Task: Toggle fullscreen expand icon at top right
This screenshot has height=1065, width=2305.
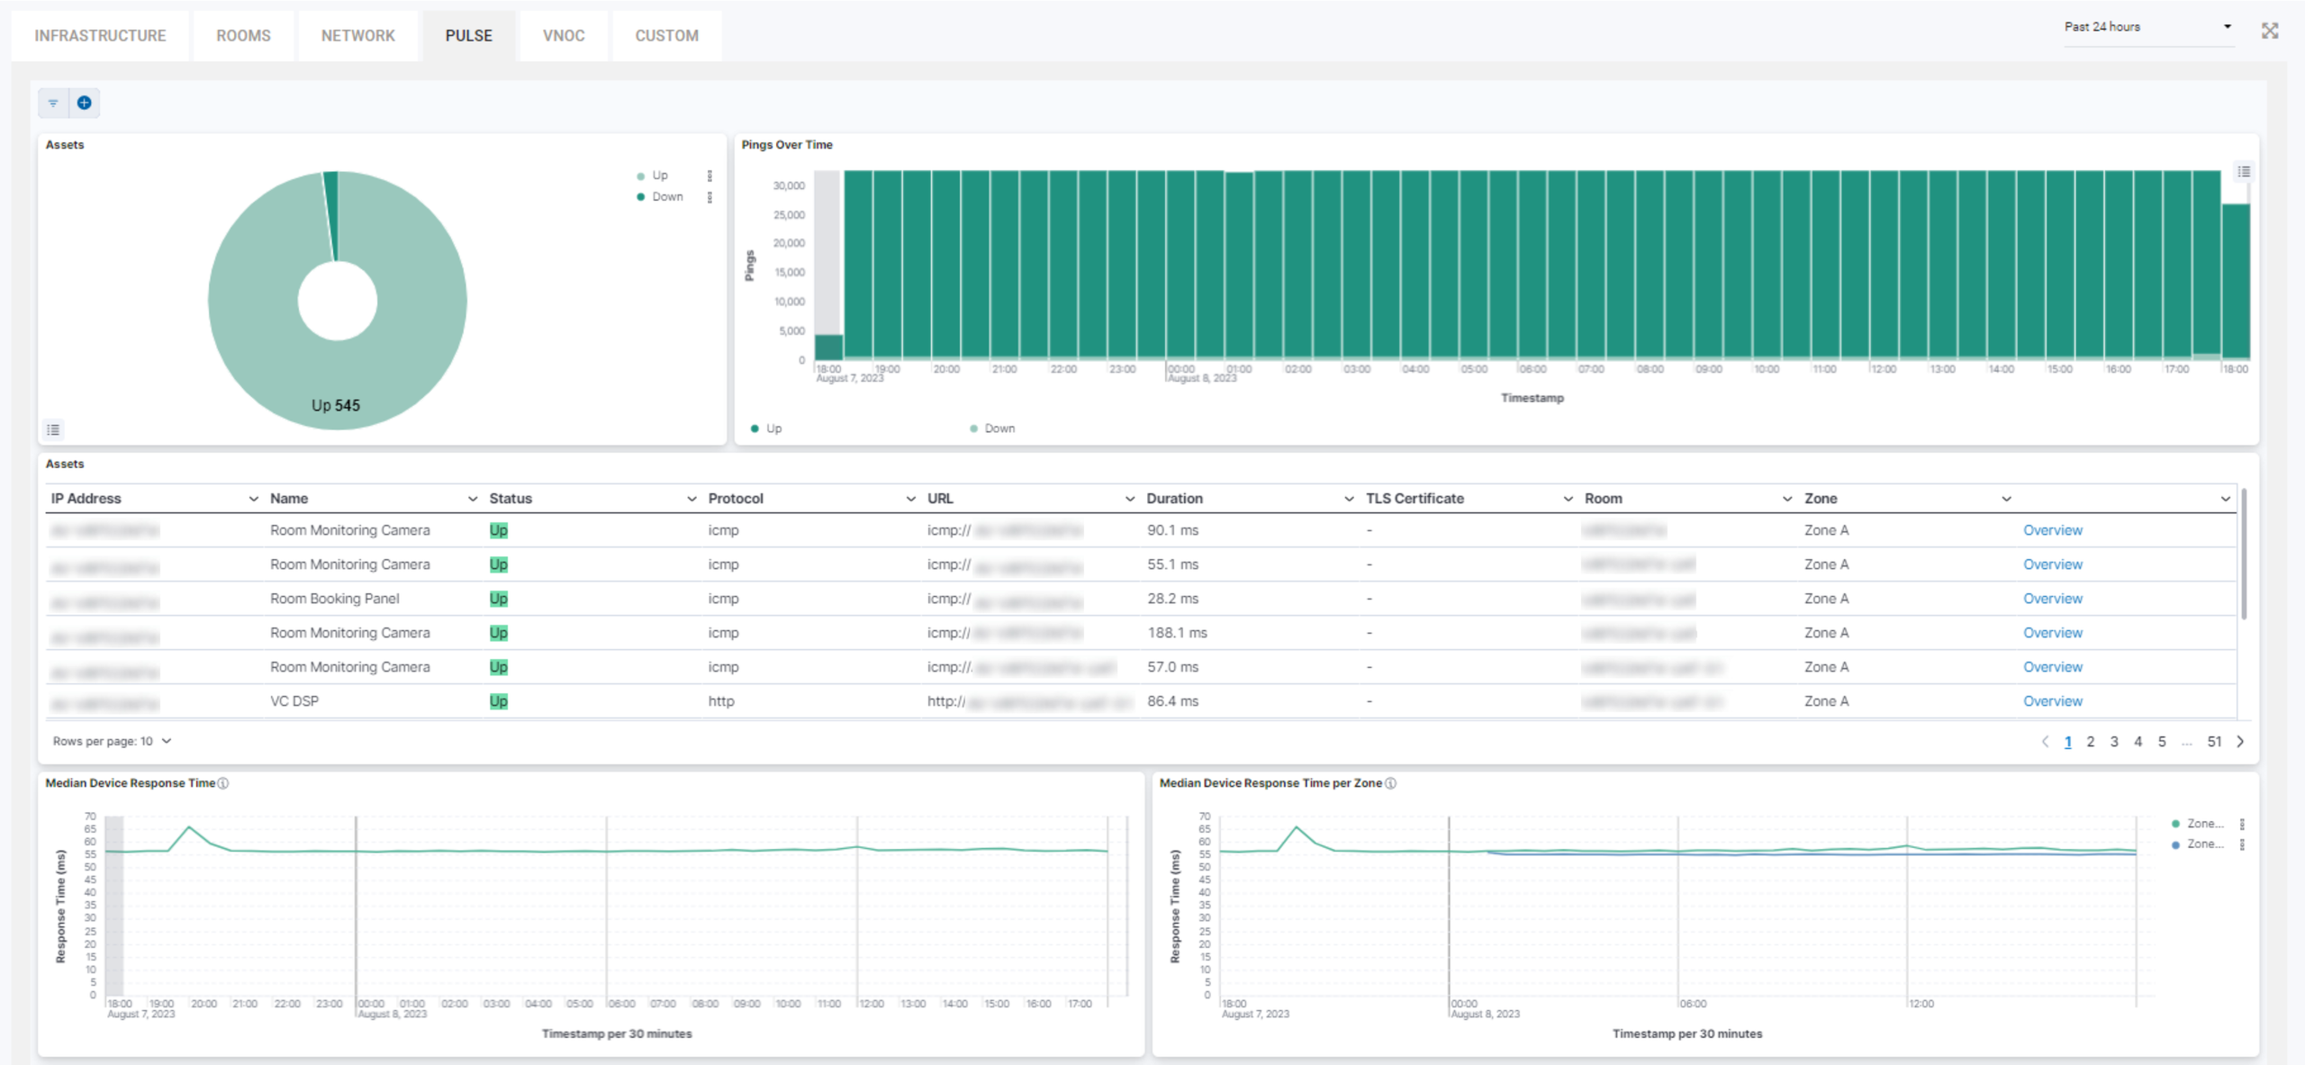Action: click(2270, 31)
